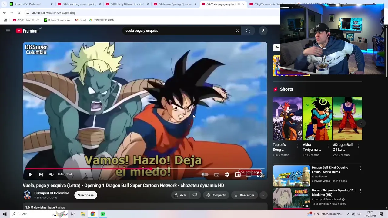Open the RobleisIUTU bookmark
Viewport: 388px width, 218px height.
[27, 20]
